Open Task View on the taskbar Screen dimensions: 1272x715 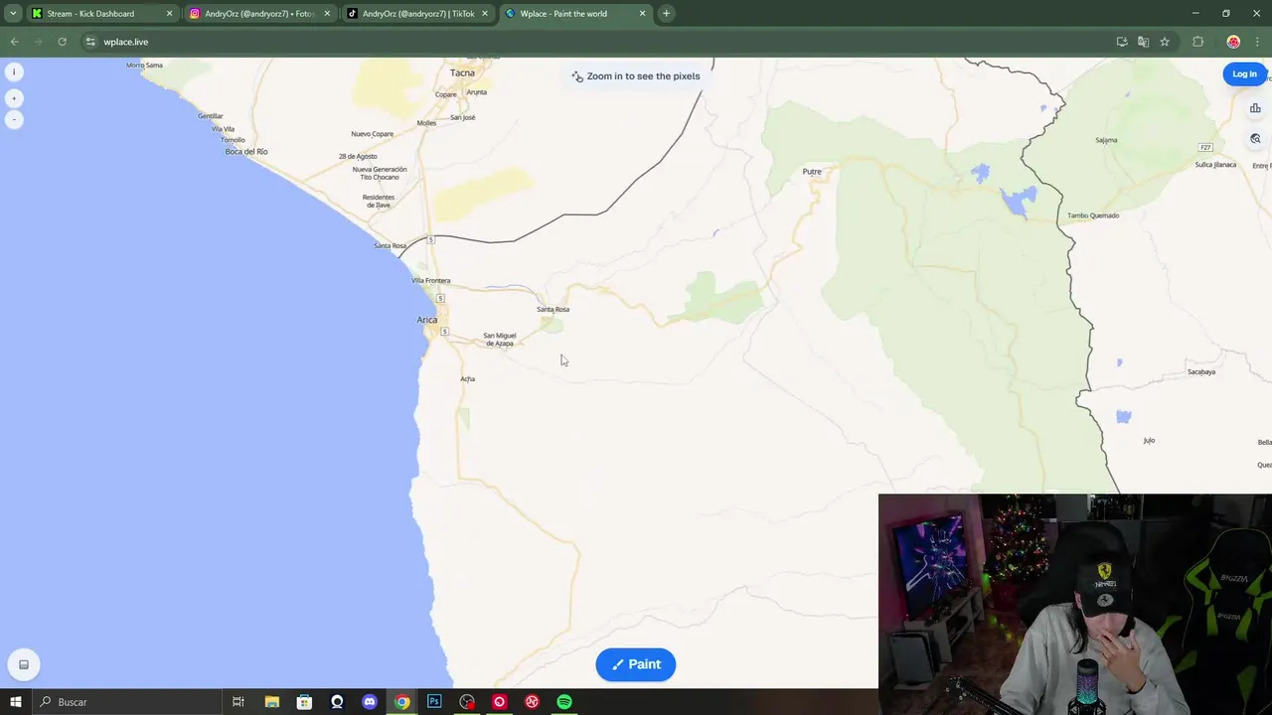click(x=238, y=702)
